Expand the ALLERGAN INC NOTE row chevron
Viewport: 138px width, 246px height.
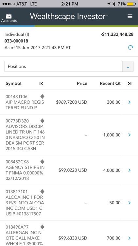(129, 238)
